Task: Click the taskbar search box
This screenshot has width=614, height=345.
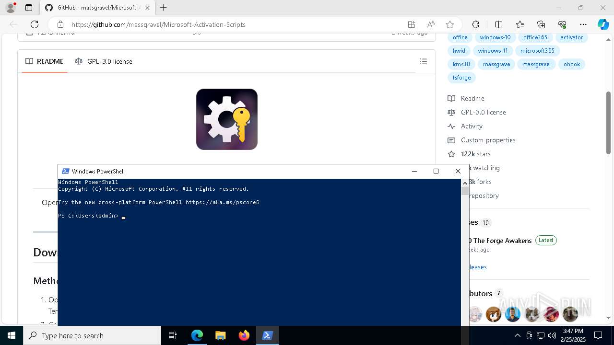Action: point(92,335)
